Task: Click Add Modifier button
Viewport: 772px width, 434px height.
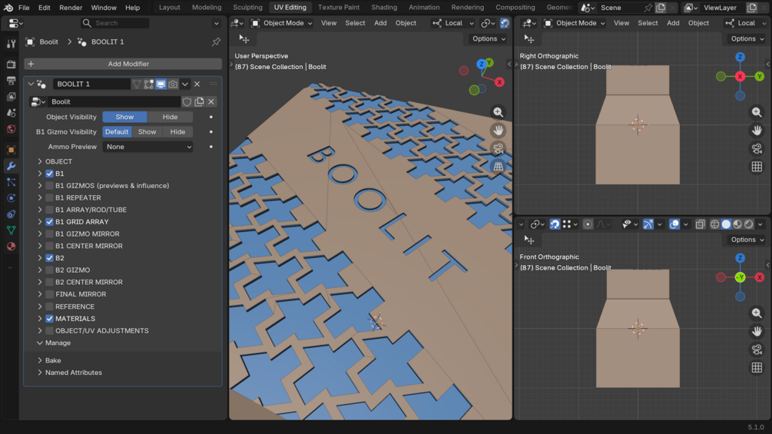Action: [123, 64]
